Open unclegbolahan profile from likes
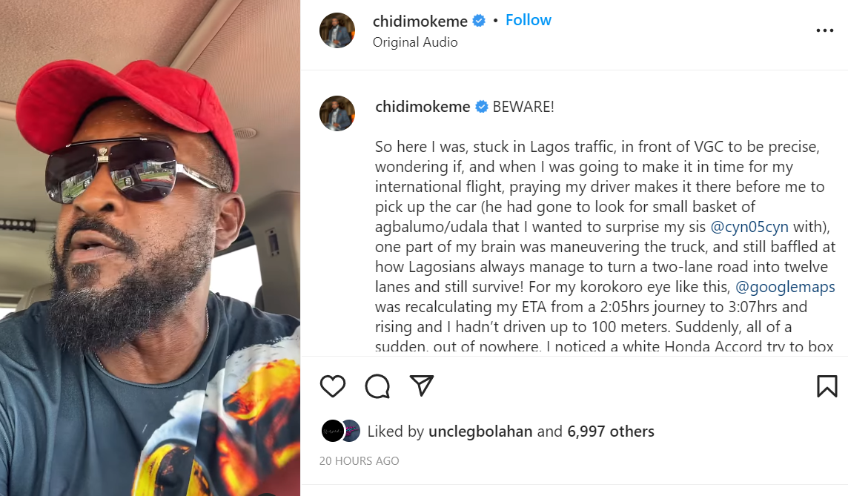This screenshot has height=496, width=848. [x=480, y=431]
